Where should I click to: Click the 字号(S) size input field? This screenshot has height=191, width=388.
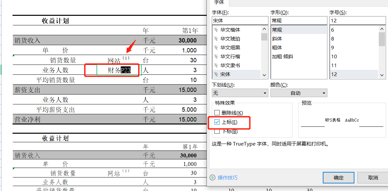358,21
